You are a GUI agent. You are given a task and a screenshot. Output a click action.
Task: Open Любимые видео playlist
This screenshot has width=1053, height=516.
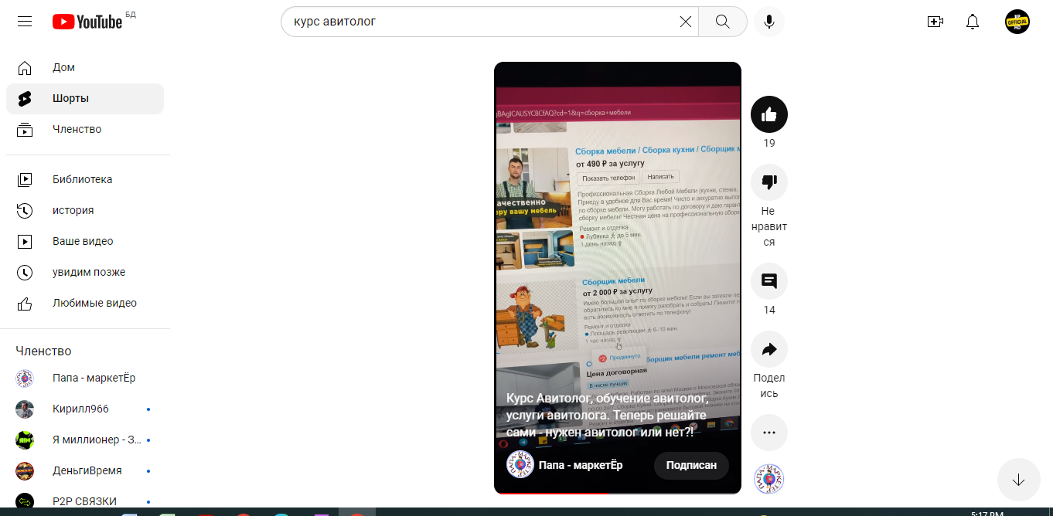pyautogui.click(x=85, y=303)
